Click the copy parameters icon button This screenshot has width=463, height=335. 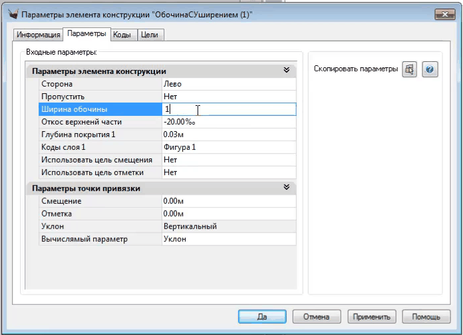[410, 70]
